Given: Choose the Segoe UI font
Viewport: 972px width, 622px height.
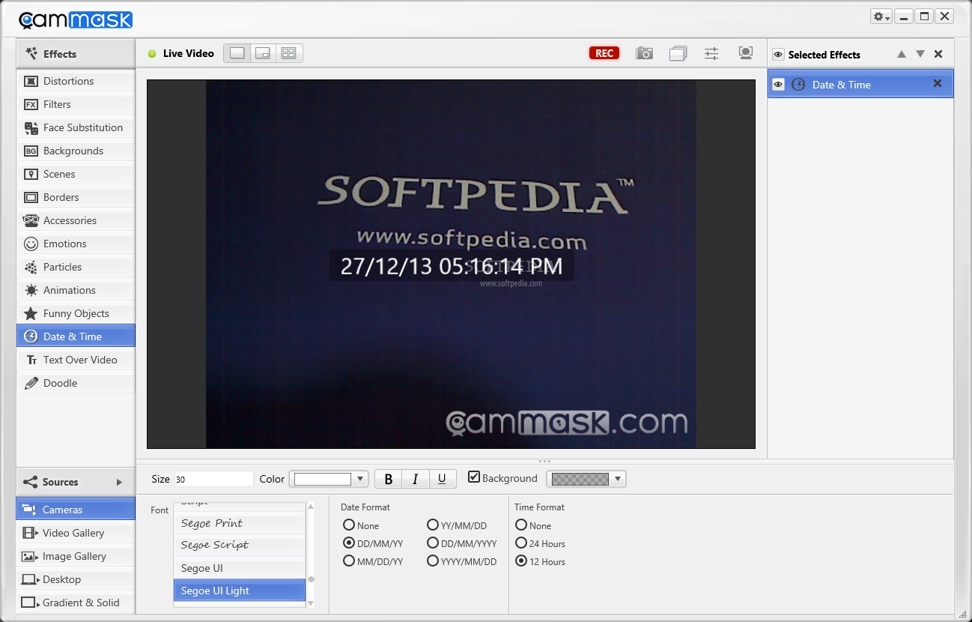Looking at the screenshot, I should [240, 568].
